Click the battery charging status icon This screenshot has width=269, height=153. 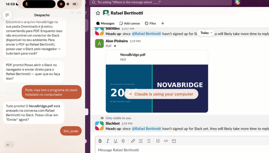click(x=75, y=4)
